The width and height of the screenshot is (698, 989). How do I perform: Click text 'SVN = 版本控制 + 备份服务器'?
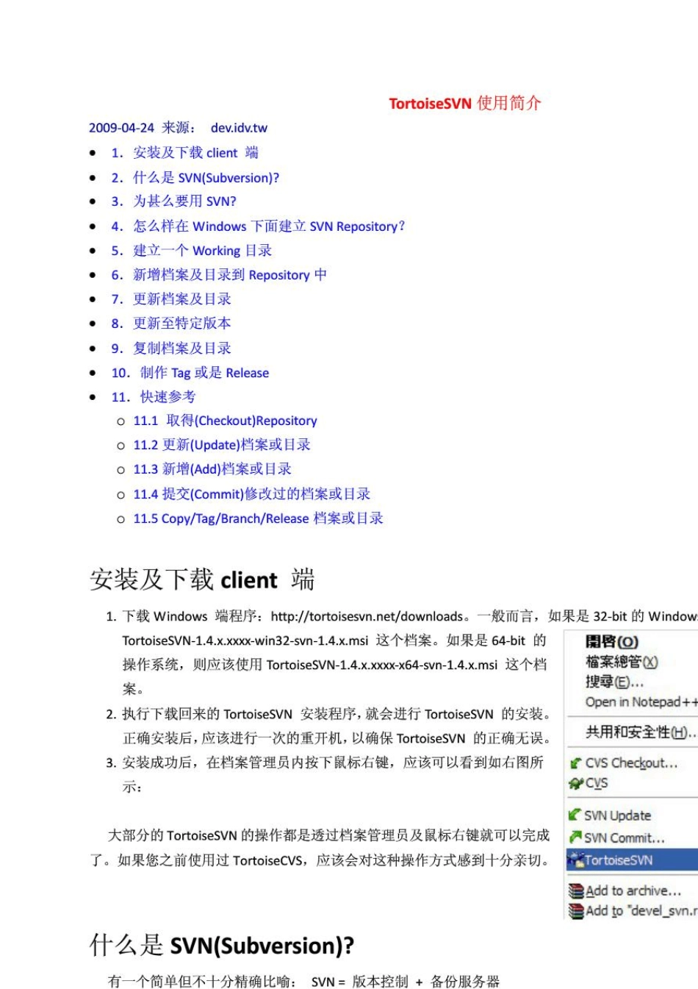coord(406,982)
